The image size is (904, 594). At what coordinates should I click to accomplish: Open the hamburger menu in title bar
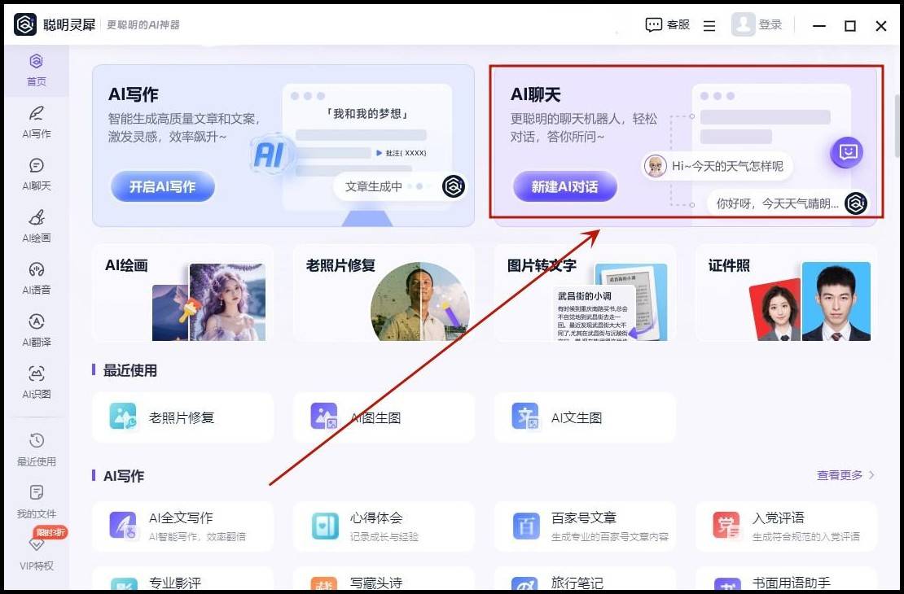click(x=709, y=26)
